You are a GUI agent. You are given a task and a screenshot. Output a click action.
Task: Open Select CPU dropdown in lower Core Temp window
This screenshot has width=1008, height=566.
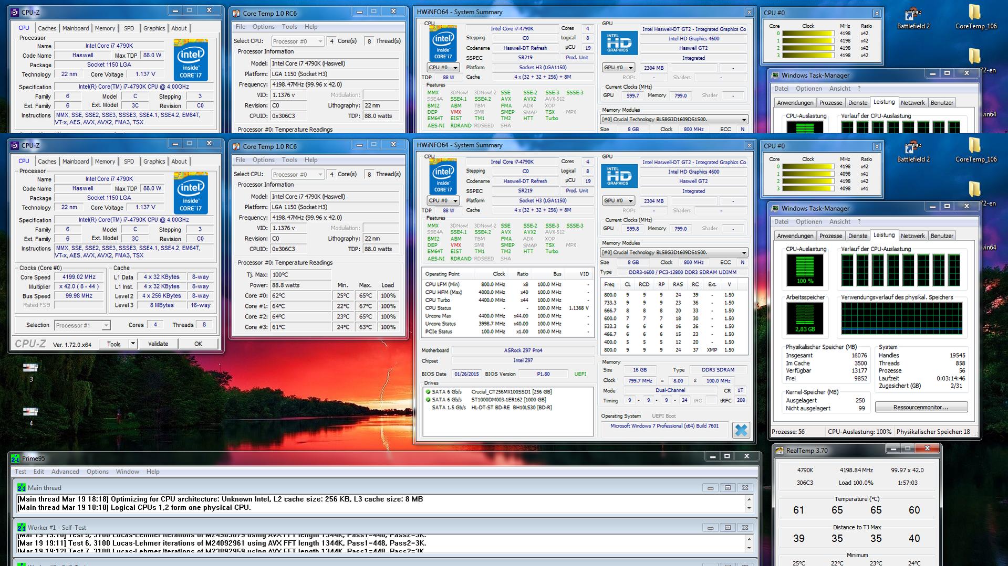pos(298,174)
